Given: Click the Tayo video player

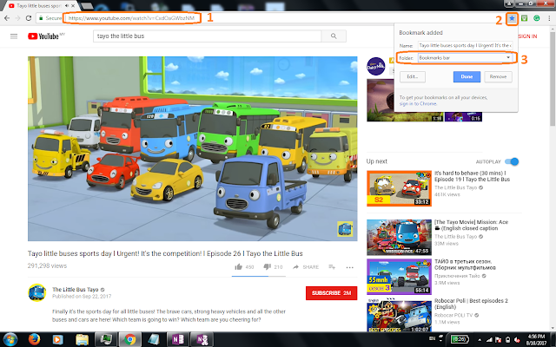Looking at the screenshot, I should click(x=193, y=148).
